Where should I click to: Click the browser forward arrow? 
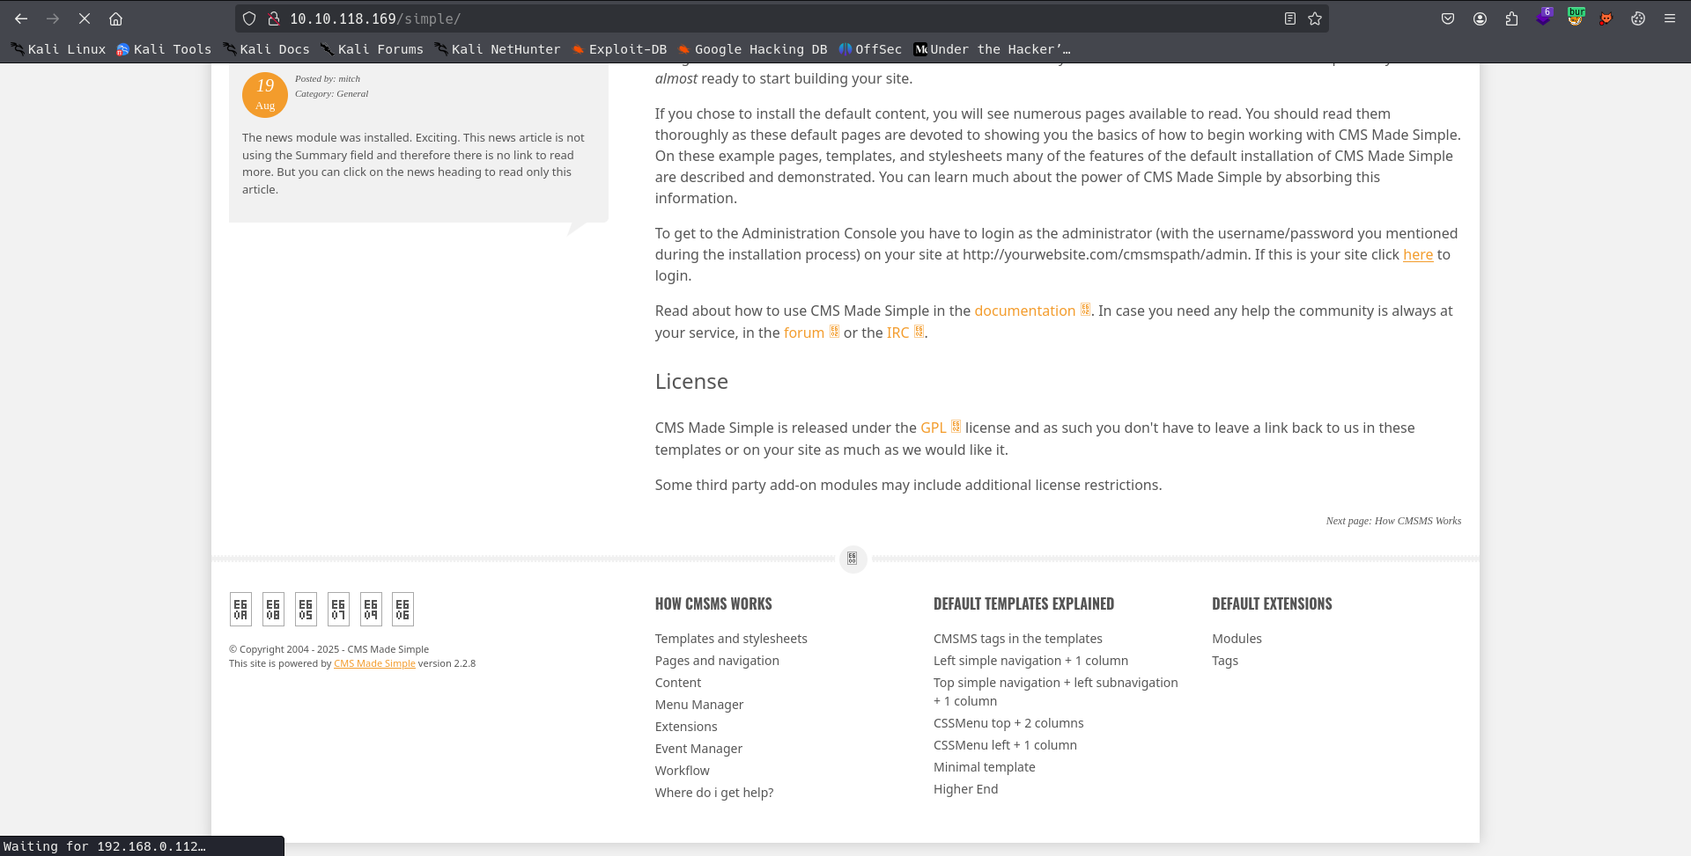(53, 18)
